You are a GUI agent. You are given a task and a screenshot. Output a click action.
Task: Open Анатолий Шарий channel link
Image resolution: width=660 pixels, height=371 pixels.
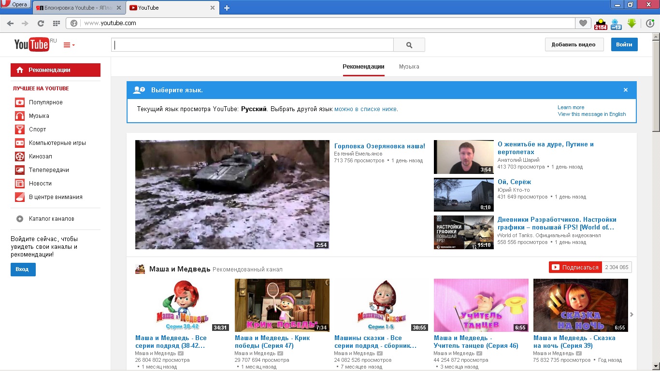point(518,160)
